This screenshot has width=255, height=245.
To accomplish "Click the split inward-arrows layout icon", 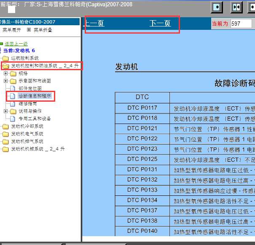I will coord(236,7).
